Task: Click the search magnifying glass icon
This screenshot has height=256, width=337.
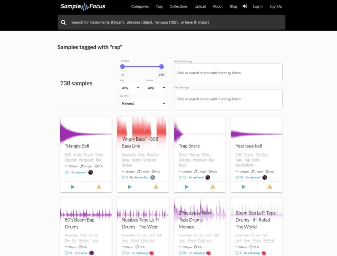Action: 63,22
